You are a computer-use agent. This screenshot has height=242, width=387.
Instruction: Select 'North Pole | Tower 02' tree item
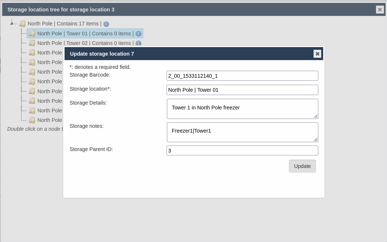(x=85, y=43)
